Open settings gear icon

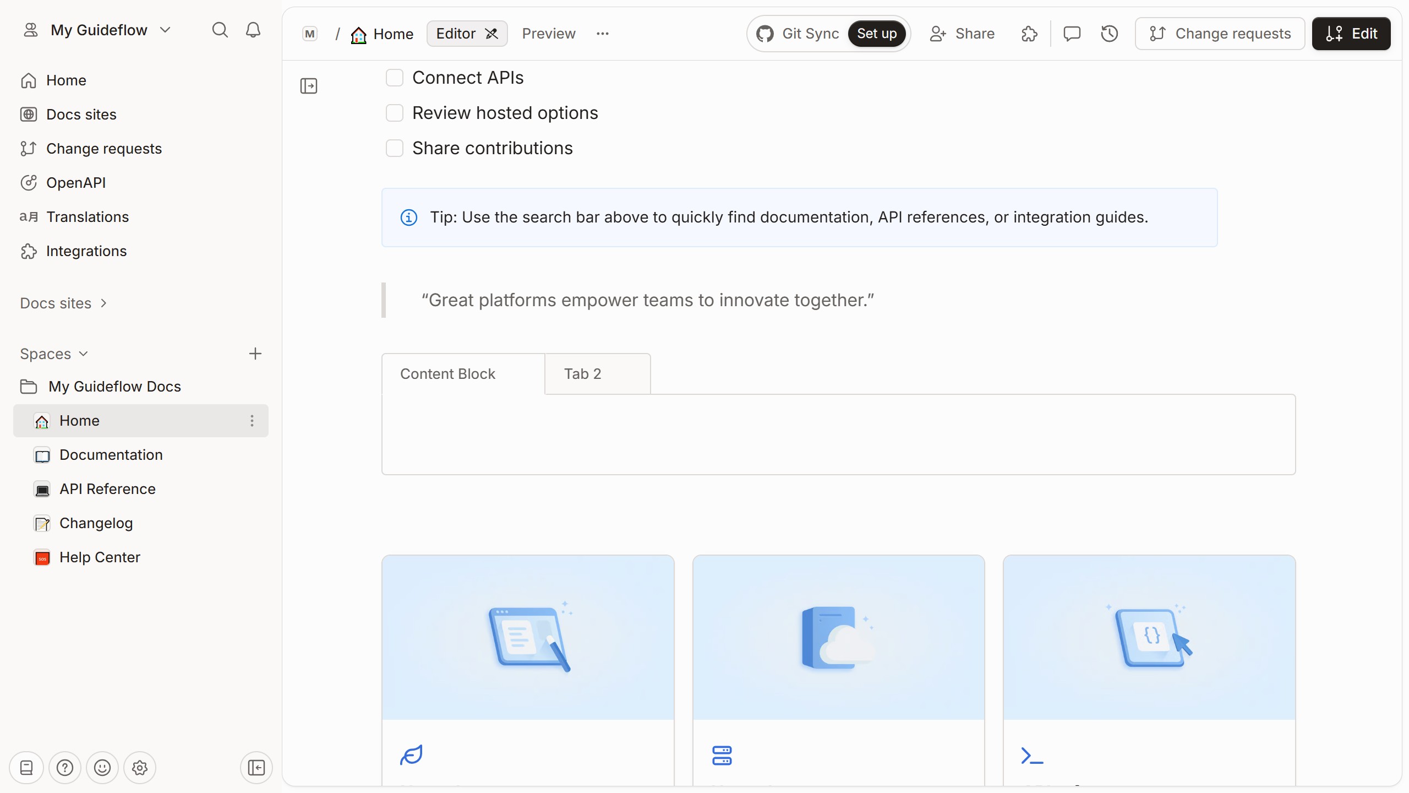[x=140, y=768]
